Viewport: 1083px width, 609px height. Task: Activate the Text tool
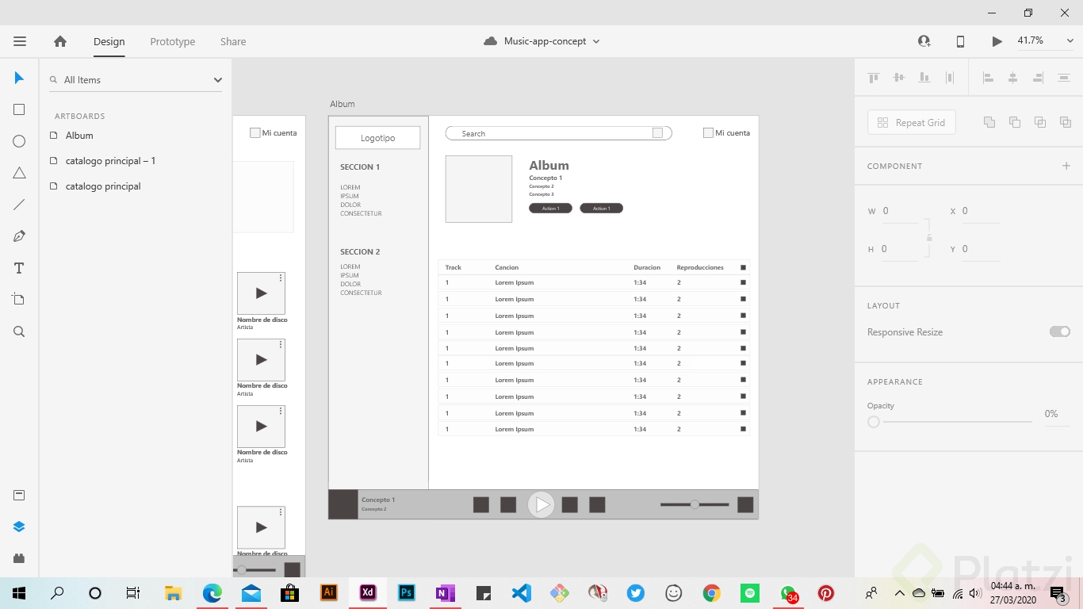19,268
